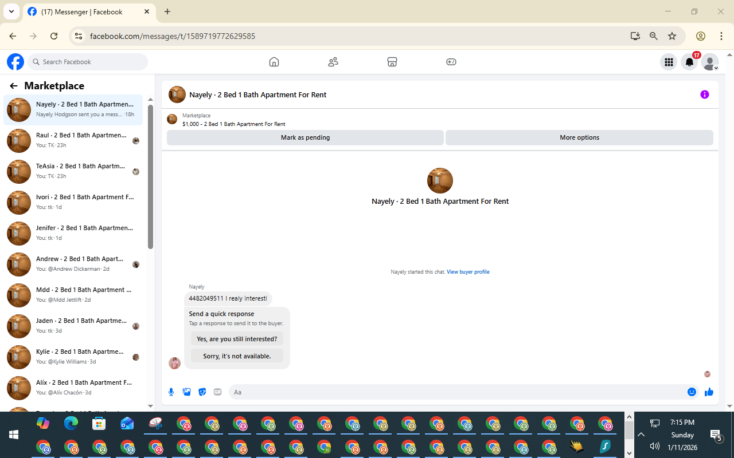
Task: Send quick reply 'Sorry, it's not available.'
Action: (237, 356)
